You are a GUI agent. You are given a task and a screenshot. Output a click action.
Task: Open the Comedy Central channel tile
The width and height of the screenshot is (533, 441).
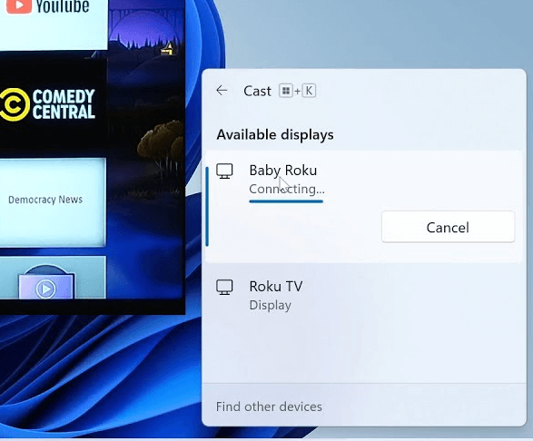coord(54,104)
